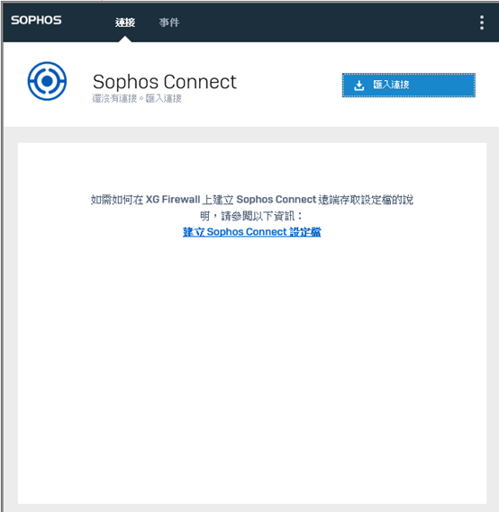Click the blank space in dark header bar

[x=327, y=22]
